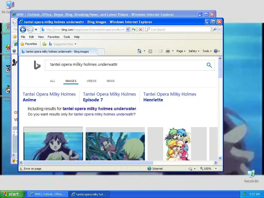
Task: Expand the Home button dropdown arrow
Action: click(144, 51)
